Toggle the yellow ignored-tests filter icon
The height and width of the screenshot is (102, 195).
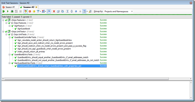34,11
